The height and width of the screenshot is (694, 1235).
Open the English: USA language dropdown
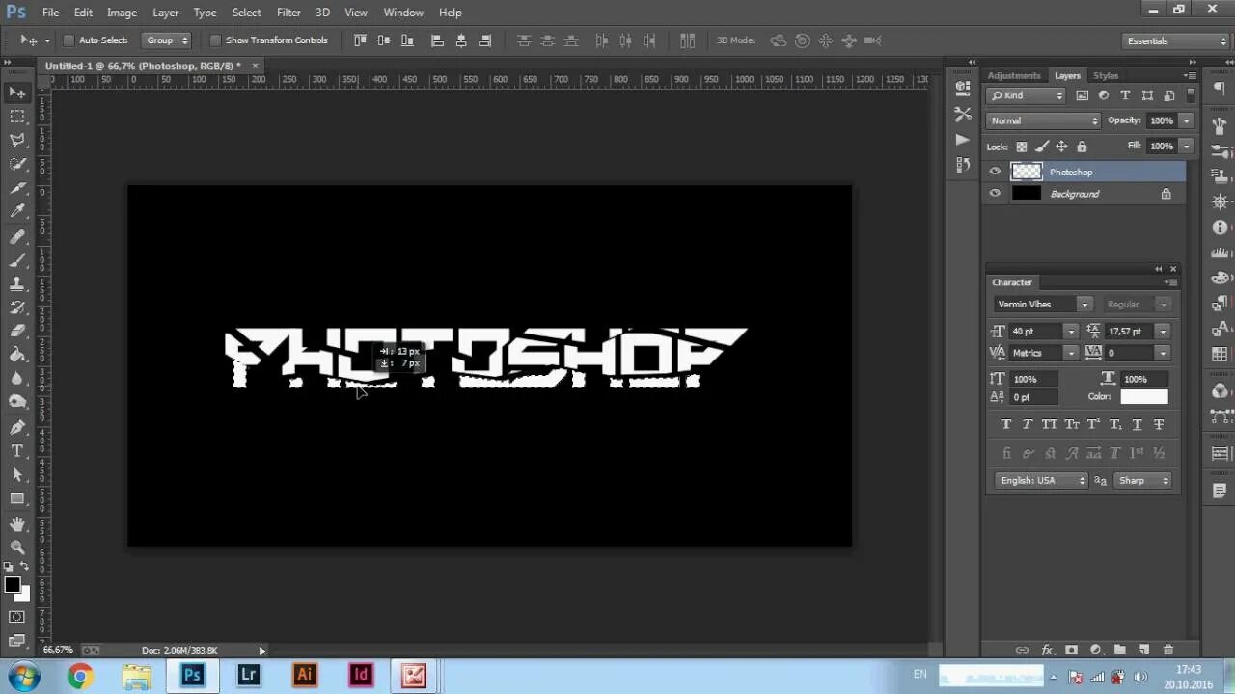[x=1041, y=481]
